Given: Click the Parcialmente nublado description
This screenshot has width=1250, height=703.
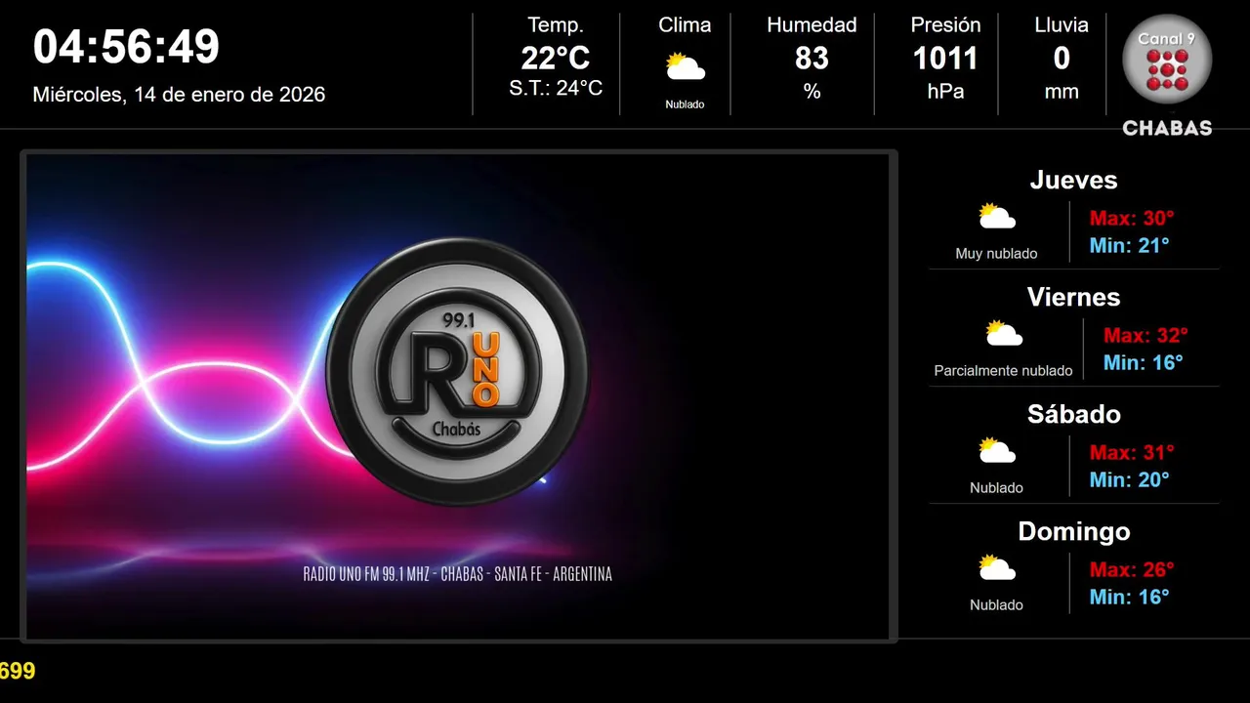Looking at the screenshot, I should pos(1003,371).
